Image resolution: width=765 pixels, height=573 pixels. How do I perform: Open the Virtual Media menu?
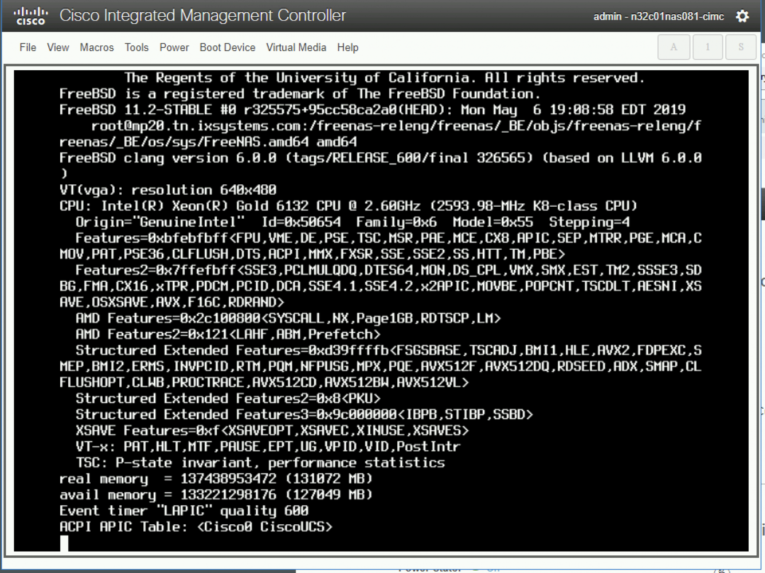tap(296, 47)
